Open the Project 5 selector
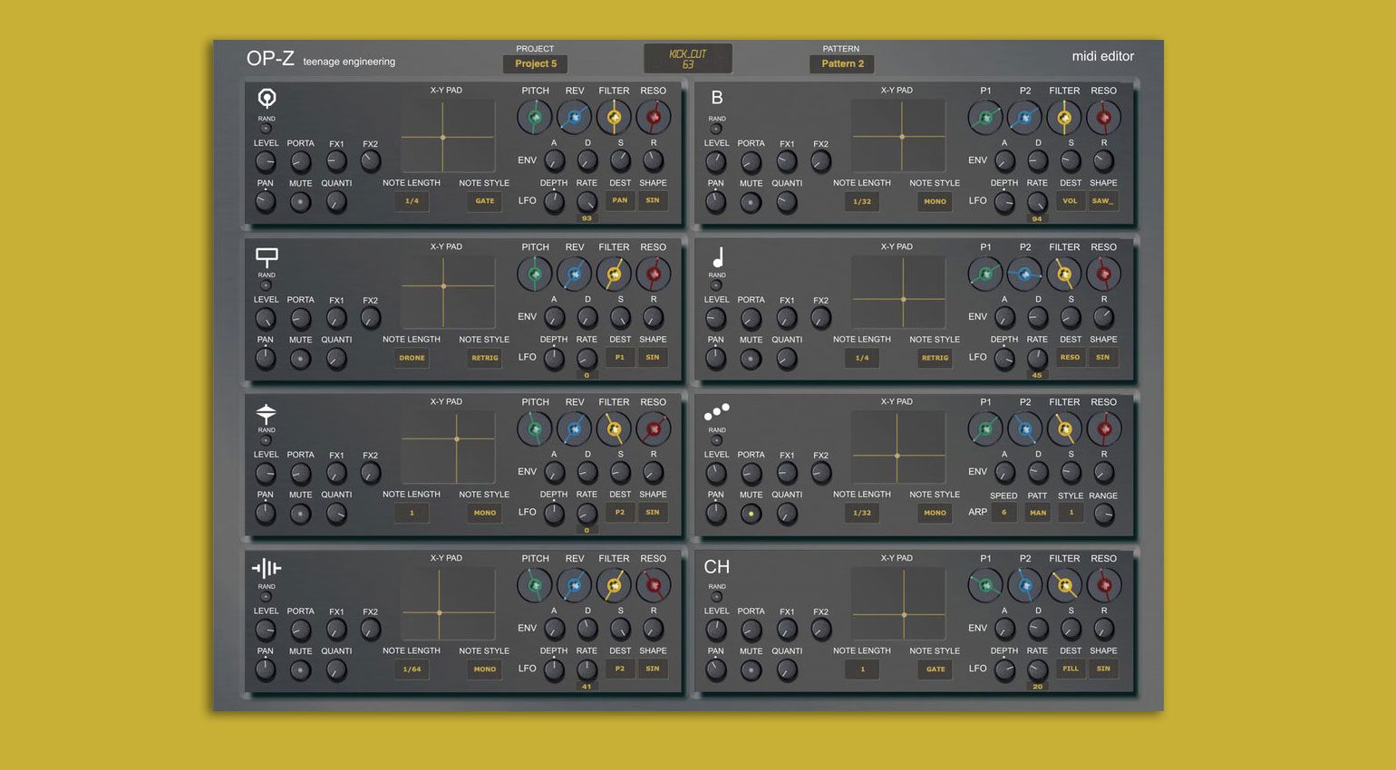The image size is (1396, 770). (x=536, y=63)
